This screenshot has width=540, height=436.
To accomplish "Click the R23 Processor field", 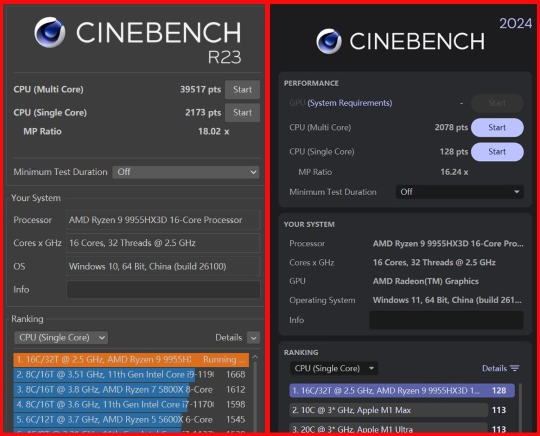I will point(163,220).
